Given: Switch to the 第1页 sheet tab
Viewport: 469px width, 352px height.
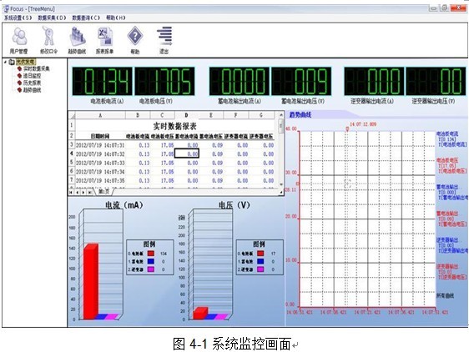Looking at the screenshot, I should point(103,192).
